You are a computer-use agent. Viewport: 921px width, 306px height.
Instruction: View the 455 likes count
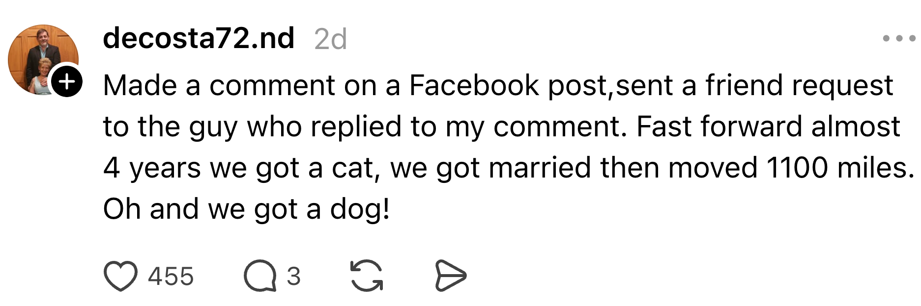(171, 276)
